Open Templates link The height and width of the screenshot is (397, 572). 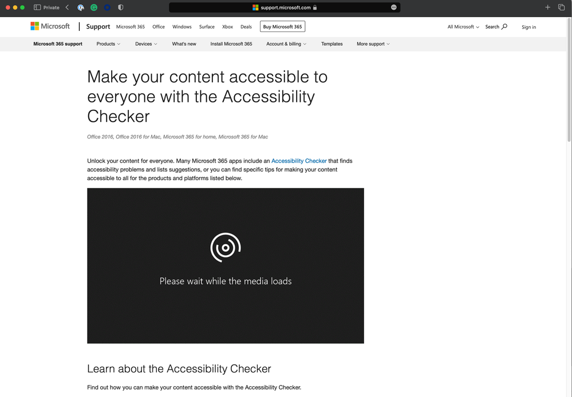[332, 43]
